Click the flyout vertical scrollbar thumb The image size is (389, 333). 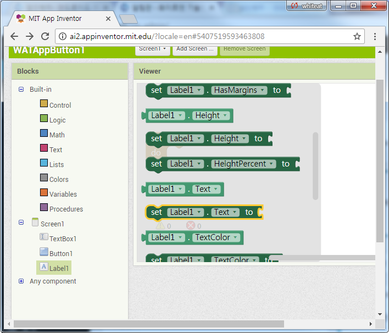[x=315, y=166]
